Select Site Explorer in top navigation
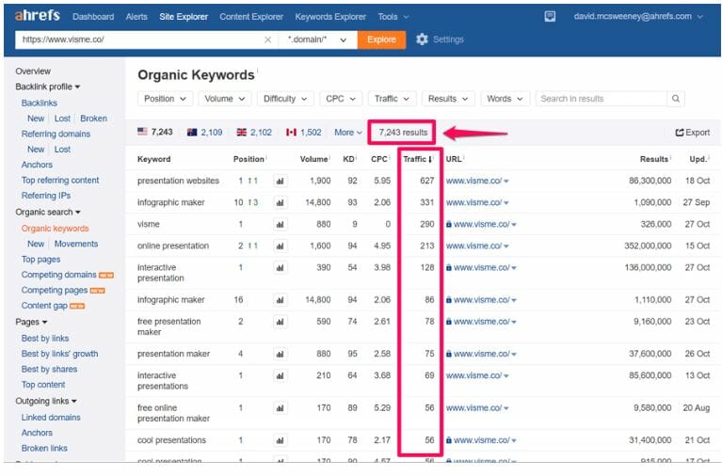722x476 pixels. tap(184, 17)
